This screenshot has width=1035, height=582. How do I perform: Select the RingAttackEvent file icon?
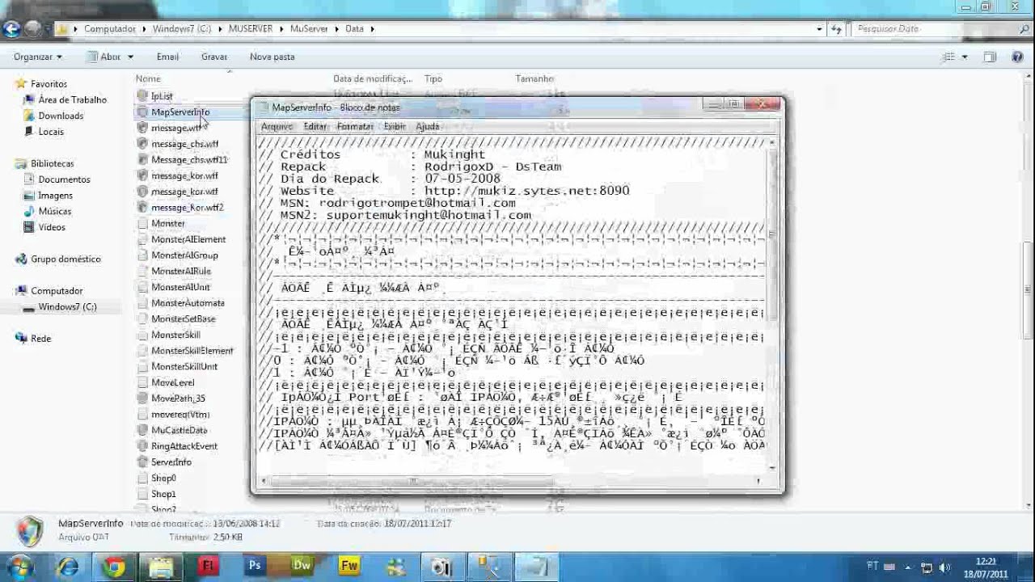tap(142, 446)
